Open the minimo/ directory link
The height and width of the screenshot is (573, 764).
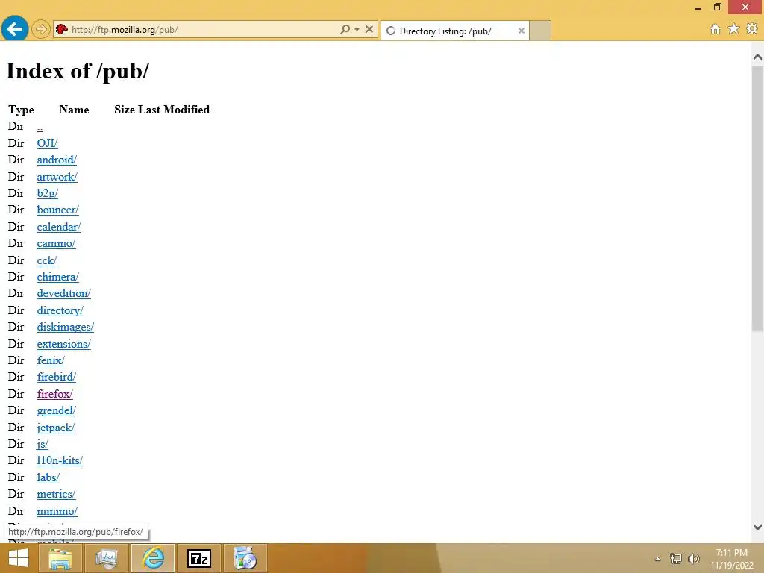click(x=57, y=512)
